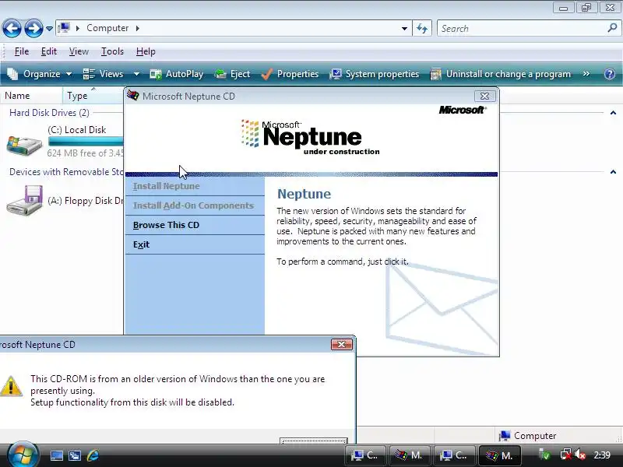
Task: Click the C: drive space usage bar
Action: click(x=86, y=142)
